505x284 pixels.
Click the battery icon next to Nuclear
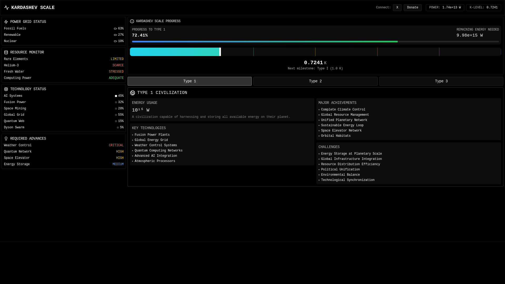coord(115,41)
